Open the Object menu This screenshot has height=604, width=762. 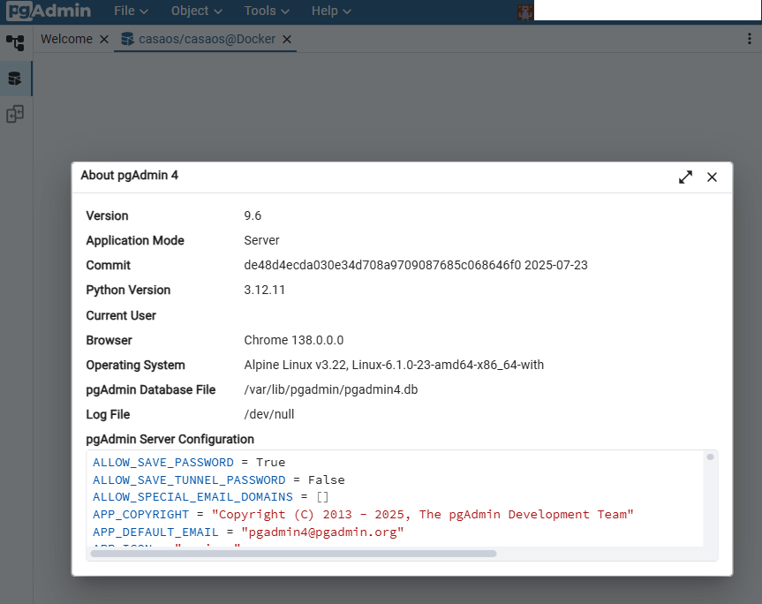pos(196,11)
